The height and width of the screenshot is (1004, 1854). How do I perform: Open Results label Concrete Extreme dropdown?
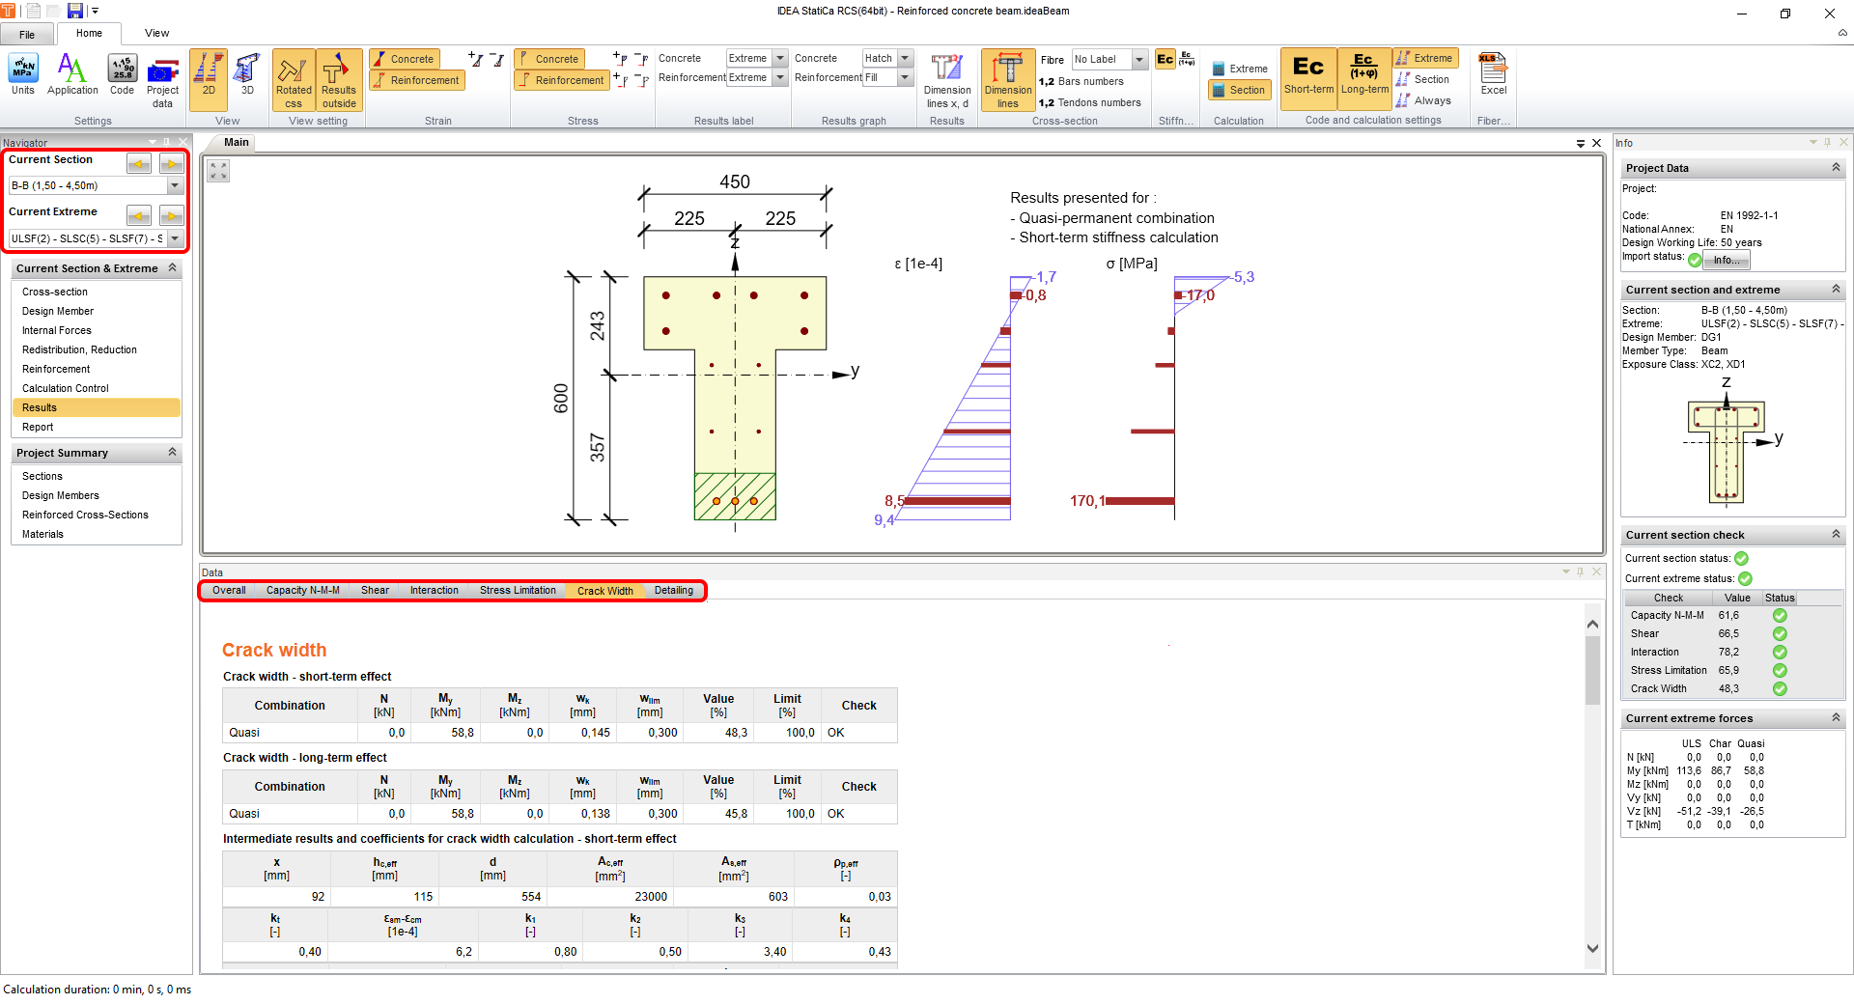(x=780, y=58)
